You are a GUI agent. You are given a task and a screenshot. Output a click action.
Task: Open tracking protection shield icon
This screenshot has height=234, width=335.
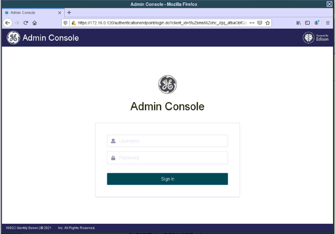click(66, 23)
